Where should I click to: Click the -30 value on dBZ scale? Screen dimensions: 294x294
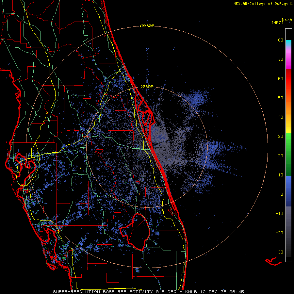point(279,252)
